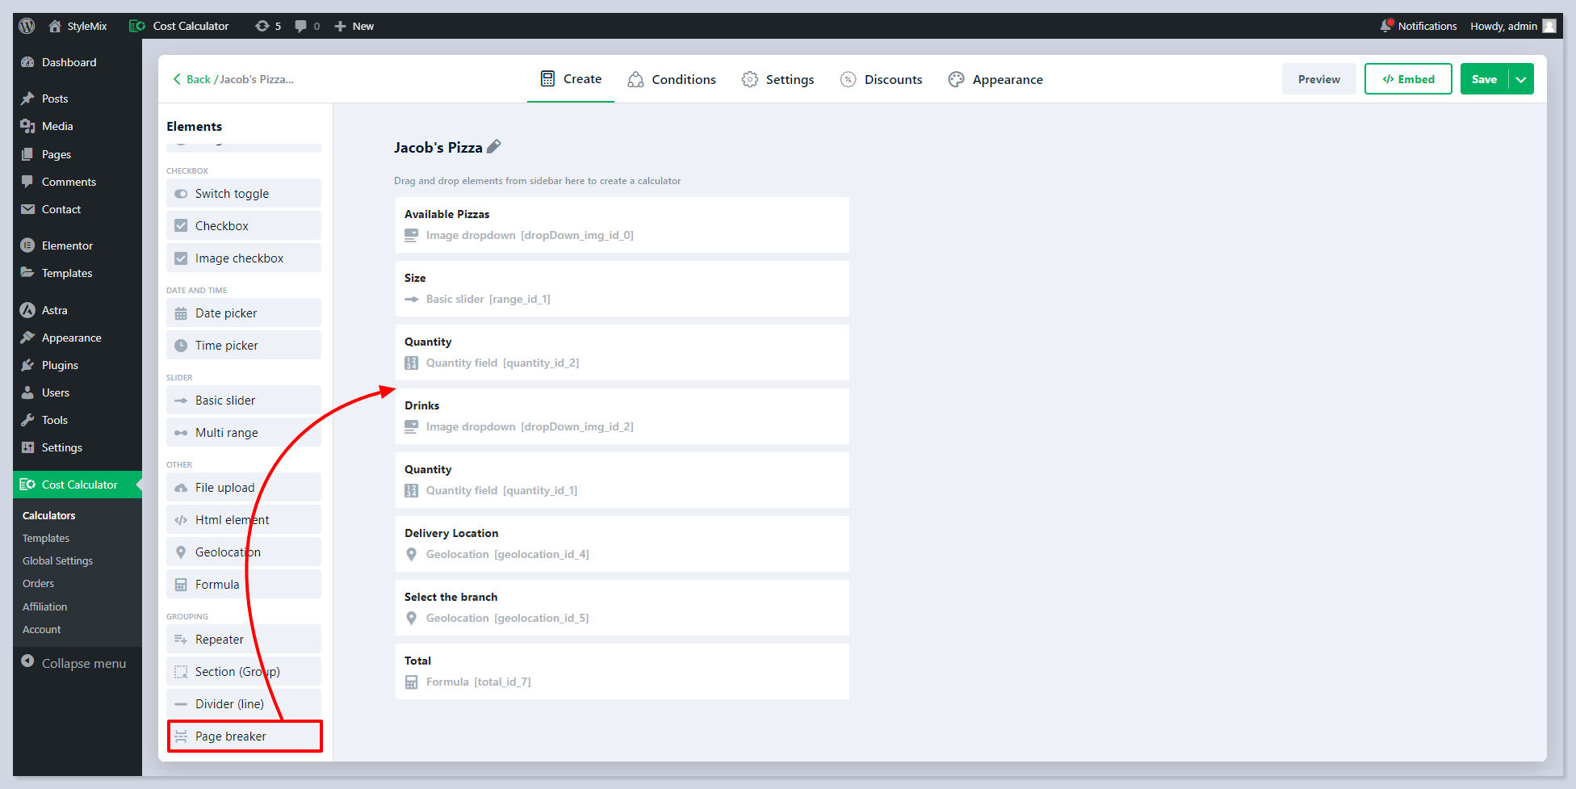This screenshot has width=1576, height=789.
Task: Click the Embed button
Action: pos(1407,79)
